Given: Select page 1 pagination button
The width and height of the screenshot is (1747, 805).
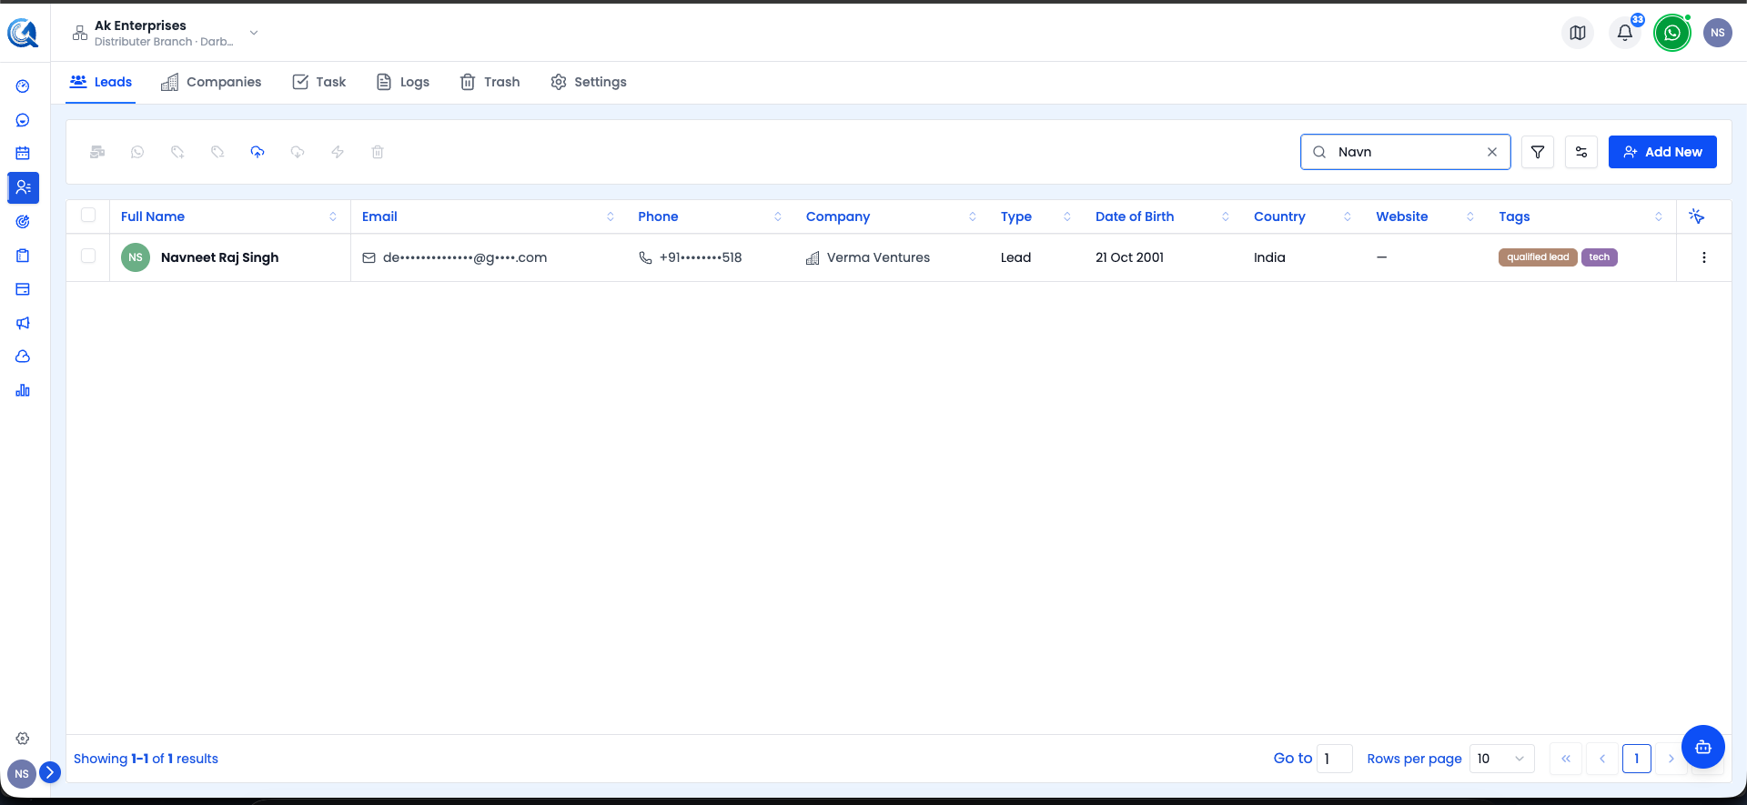Looking at the screenshot, I should [x=1637, y=759].
